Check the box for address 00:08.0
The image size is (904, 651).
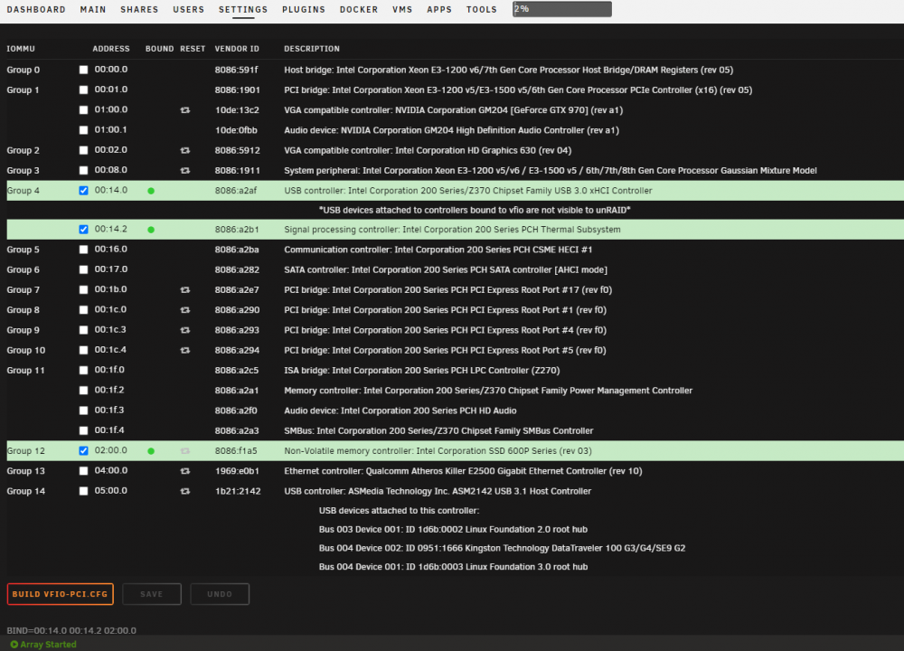83,171
